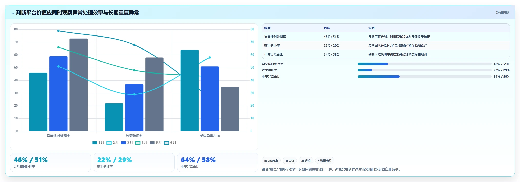Select the 重复异常占比 table row label

pos(273,55)
